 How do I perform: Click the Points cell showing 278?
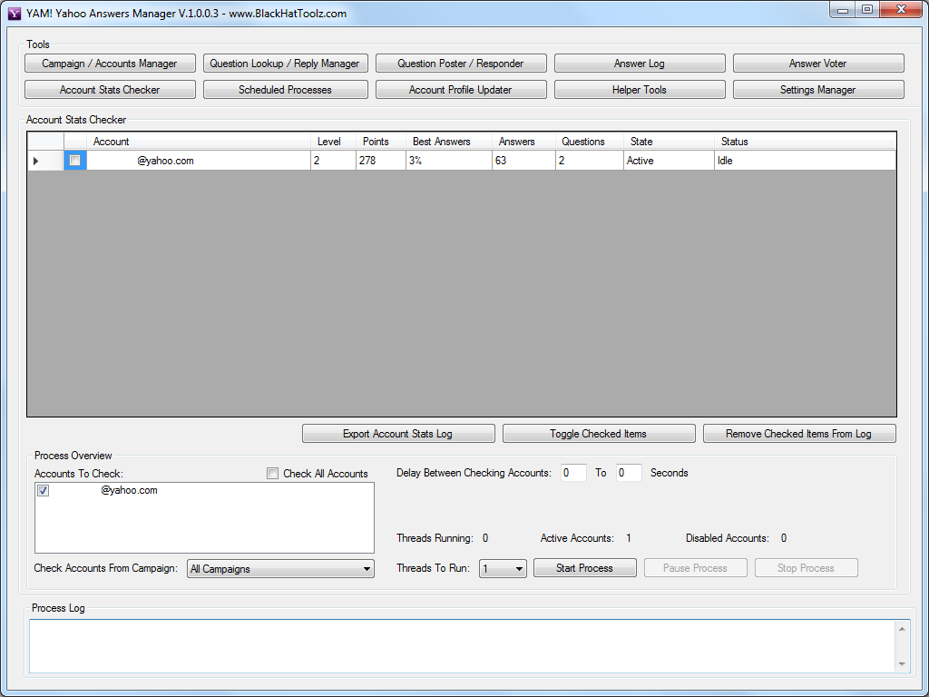pos(380,161)
